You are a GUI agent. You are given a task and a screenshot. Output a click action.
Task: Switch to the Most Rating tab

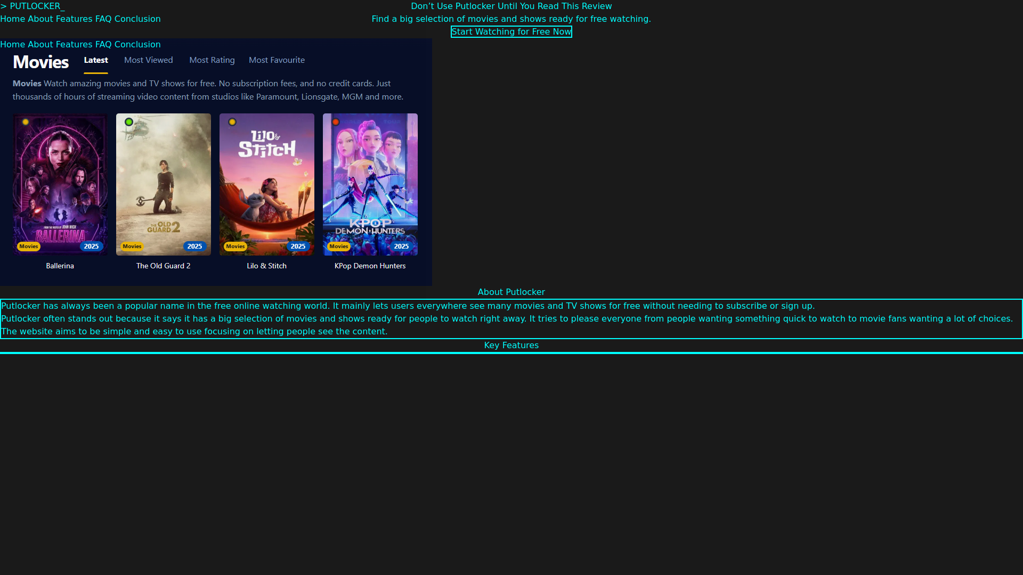pyautogui.click(x=212, y=60)
